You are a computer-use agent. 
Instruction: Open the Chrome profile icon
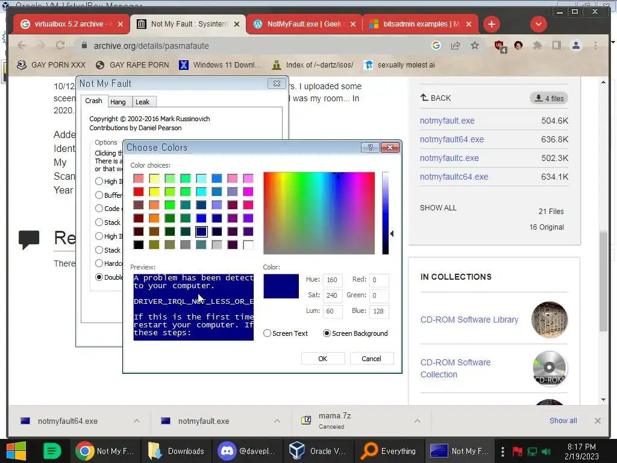click(575, 46)
